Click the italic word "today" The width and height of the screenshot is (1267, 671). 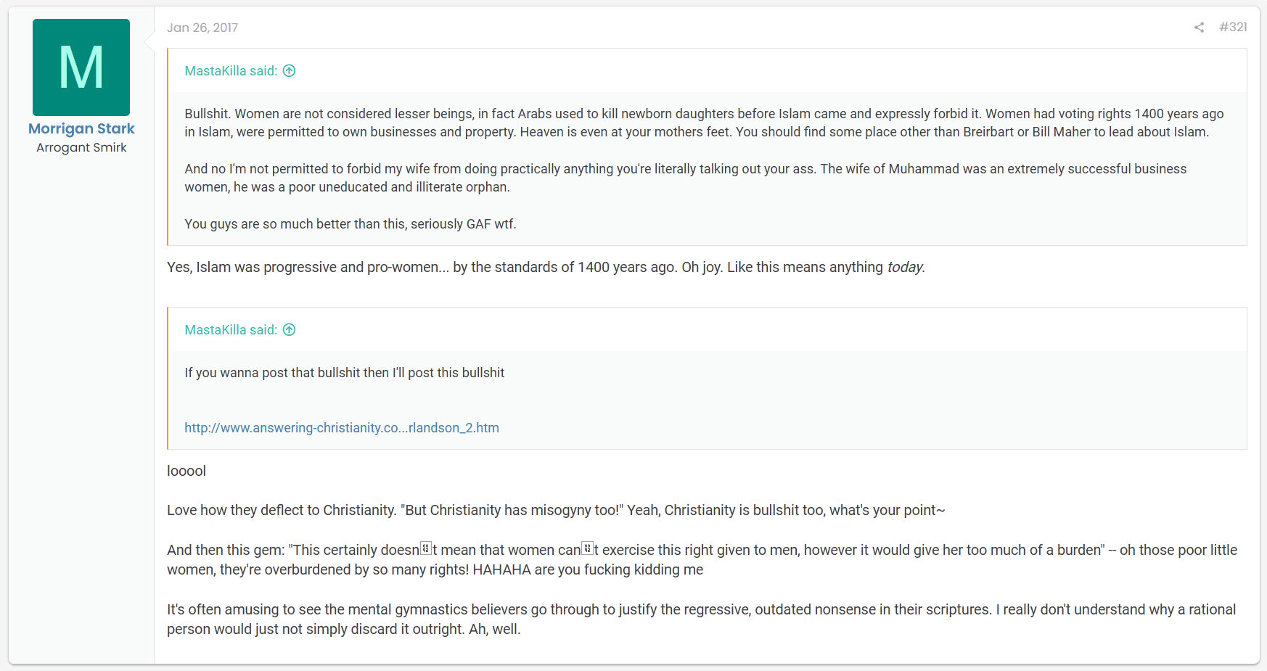[x=905, y=267]
